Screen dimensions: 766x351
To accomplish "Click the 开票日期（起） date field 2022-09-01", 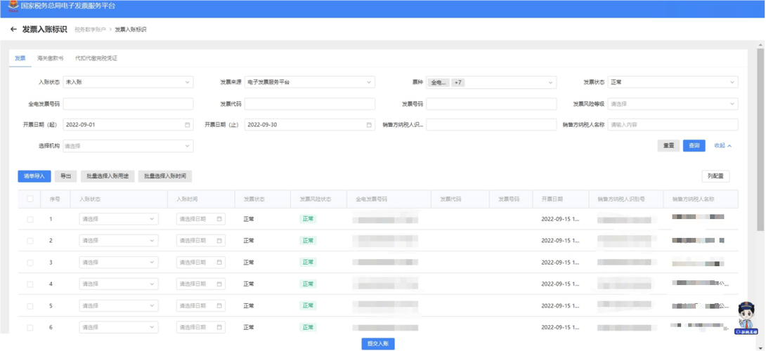I will point(128,124).
